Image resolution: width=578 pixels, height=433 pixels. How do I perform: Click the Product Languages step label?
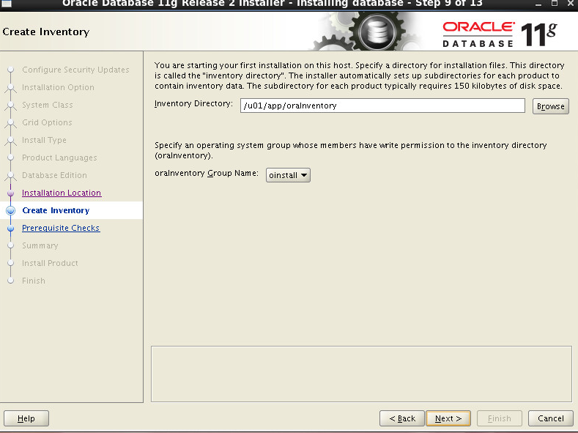click(x=59, y=158)
